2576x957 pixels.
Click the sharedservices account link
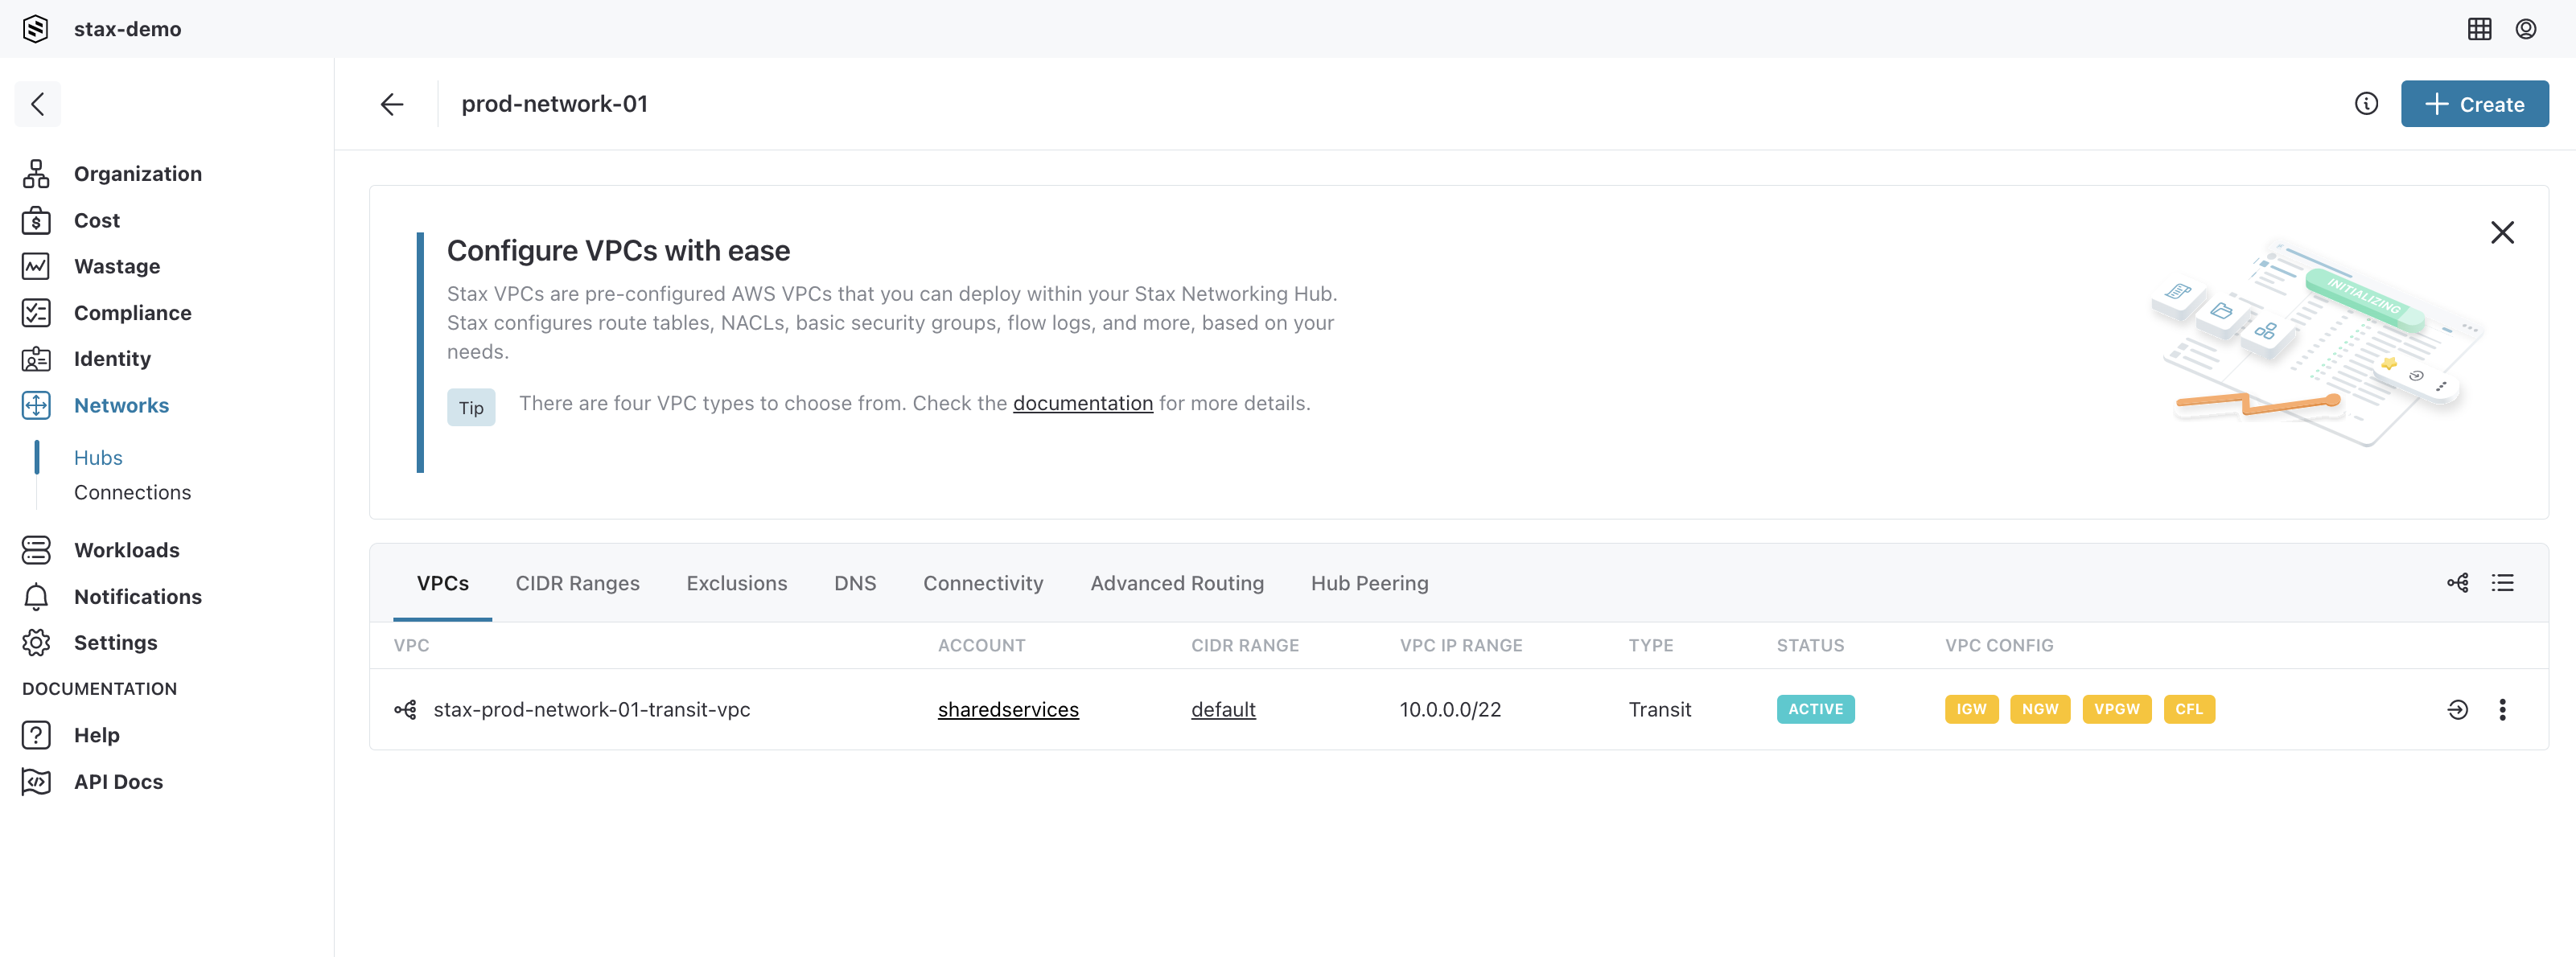tap(1007, 709)
